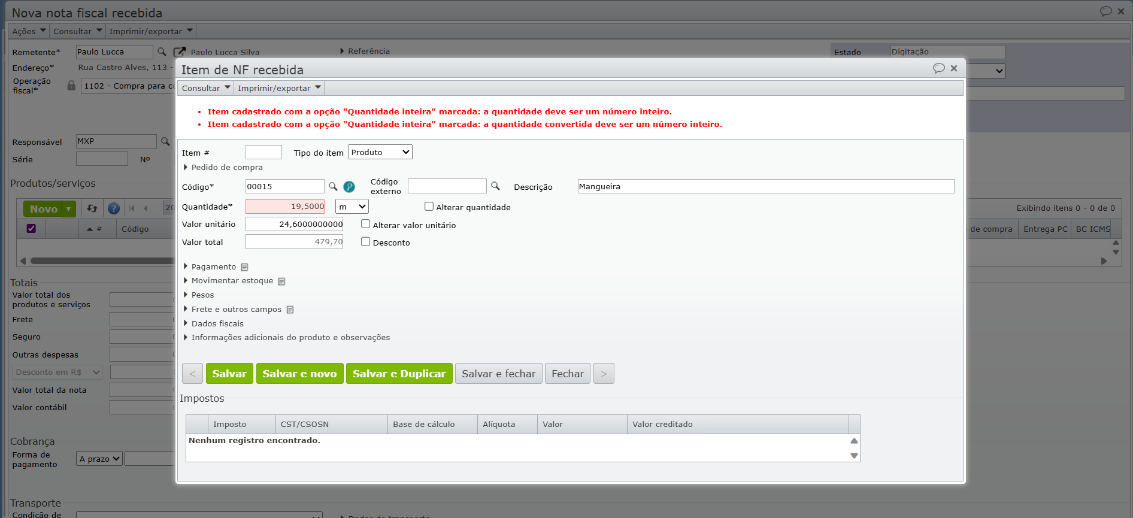Check the Desconto checkbox

(x=365, y=241)
